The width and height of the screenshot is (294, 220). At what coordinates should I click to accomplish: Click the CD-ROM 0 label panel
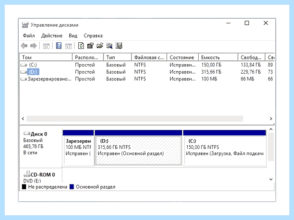(41, 175)
